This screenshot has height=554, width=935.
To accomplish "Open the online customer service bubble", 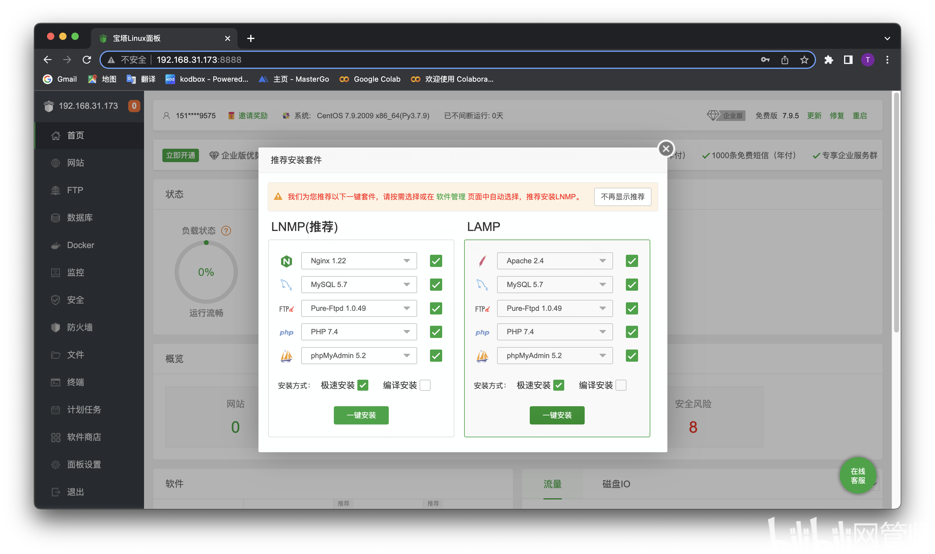I will click(x=858, y=475).
